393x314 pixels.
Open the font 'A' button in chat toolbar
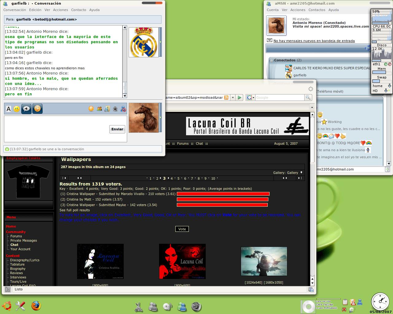[9, 109]
